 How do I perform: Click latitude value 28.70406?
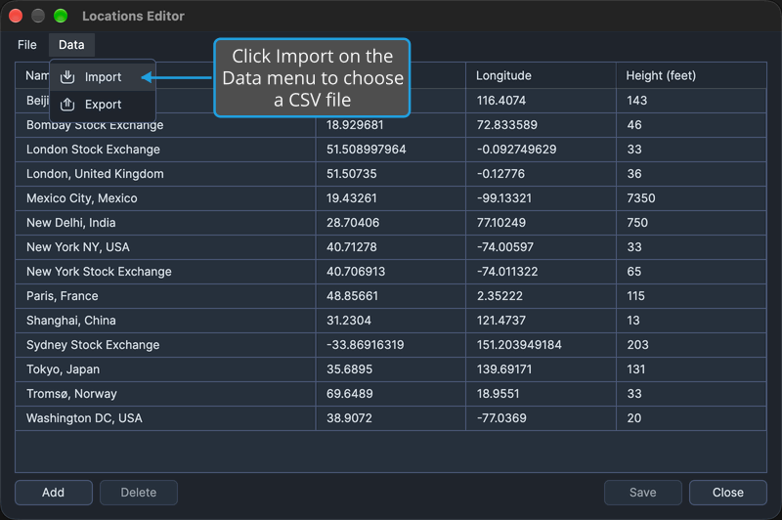click(353, 223)
